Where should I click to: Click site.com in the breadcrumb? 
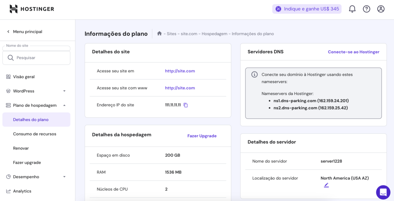tap(189, 33)
